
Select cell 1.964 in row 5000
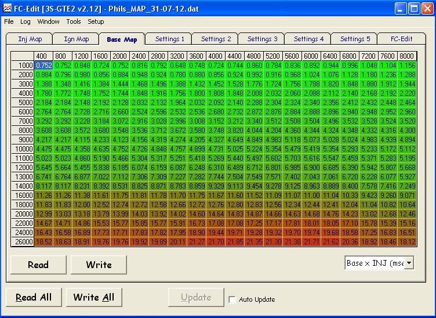click(x=177, y=103)
